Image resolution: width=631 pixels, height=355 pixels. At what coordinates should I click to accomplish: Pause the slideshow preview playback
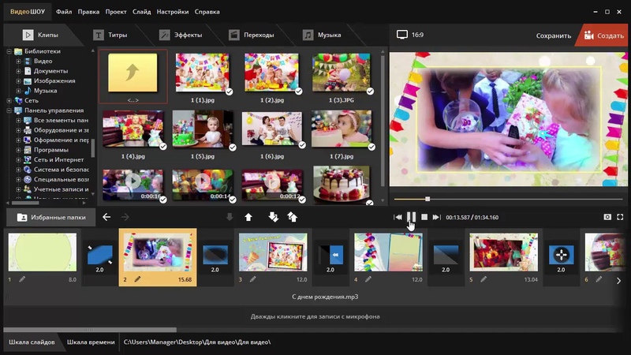click(x=411, y=217)
